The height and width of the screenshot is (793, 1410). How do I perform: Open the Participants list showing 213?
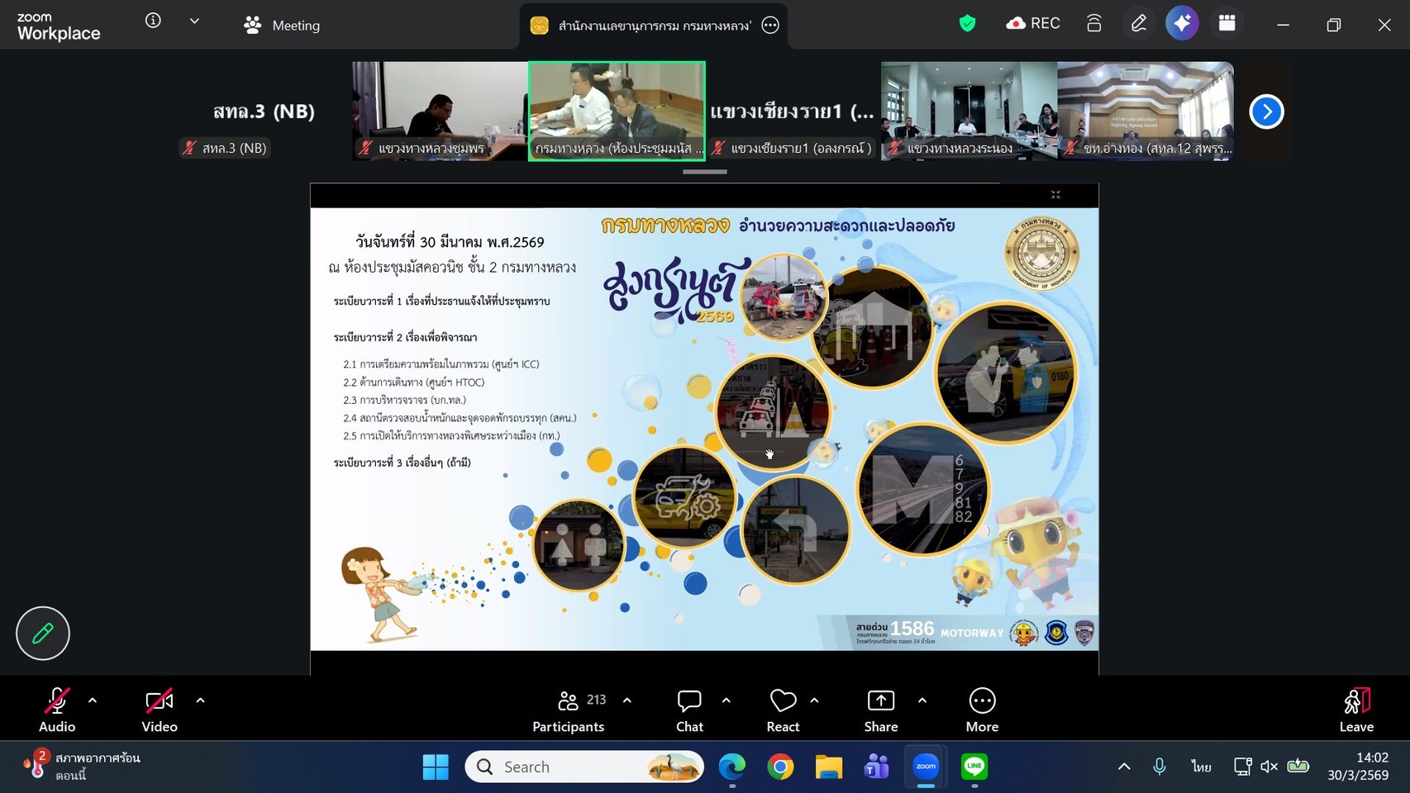[x=569, y=710]
